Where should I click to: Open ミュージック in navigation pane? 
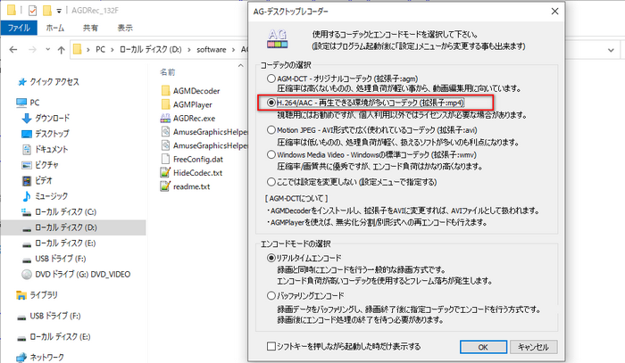pyautogui.click(x=45, y=196)
